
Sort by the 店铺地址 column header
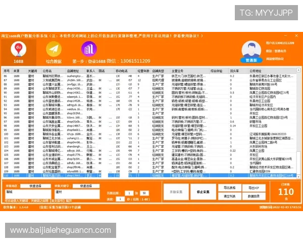75,71
